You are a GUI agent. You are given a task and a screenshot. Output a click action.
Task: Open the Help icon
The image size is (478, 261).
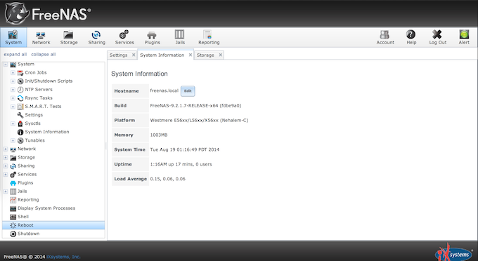[x=411, y=37]
